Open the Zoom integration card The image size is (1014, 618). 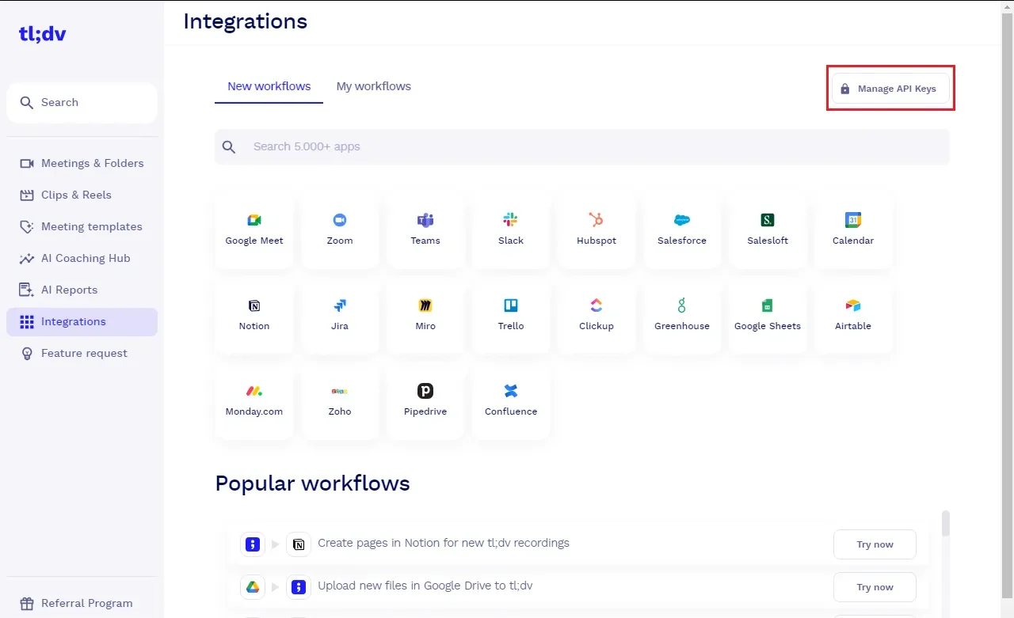[340, 229]
